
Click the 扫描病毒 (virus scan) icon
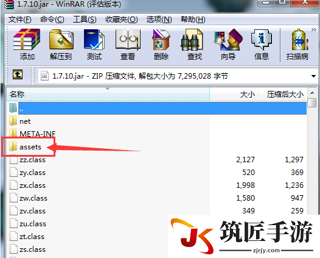point(297,45)
